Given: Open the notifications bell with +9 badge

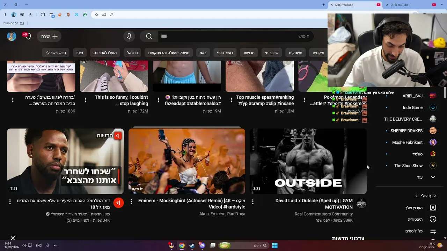Looking at the screenshot, I should [x=27, y=36].
